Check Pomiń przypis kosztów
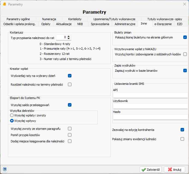 (70, 135)
